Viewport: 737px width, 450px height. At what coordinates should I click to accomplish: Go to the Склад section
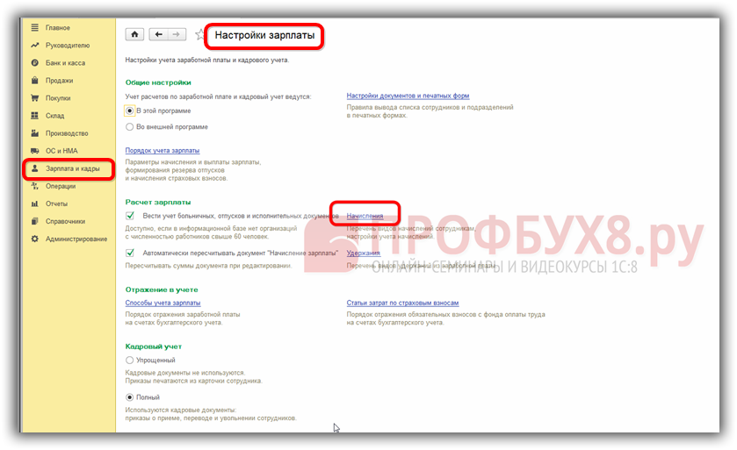[54, 116]
